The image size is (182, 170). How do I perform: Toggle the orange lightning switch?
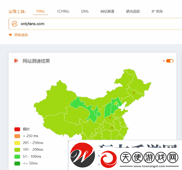[x=170, y=61]
